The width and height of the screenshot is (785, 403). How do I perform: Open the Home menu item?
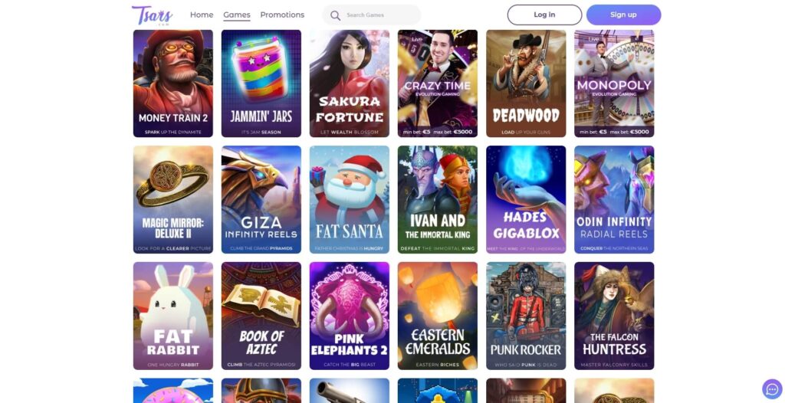(202, 15)
